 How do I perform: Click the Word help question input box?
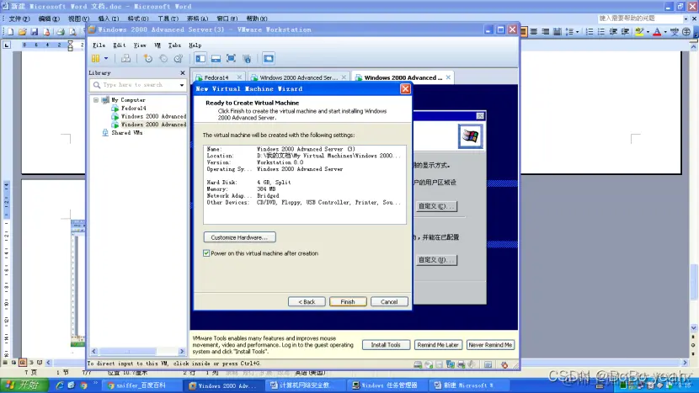point(640,19)
